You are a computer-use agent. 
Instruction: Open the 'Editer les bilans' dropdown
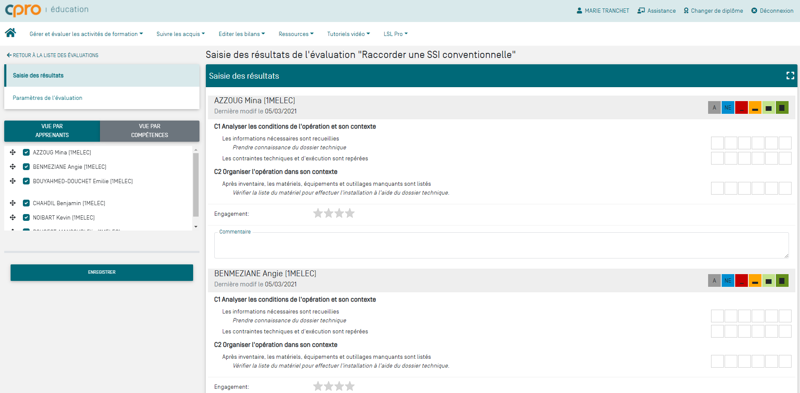click(241, 34)
